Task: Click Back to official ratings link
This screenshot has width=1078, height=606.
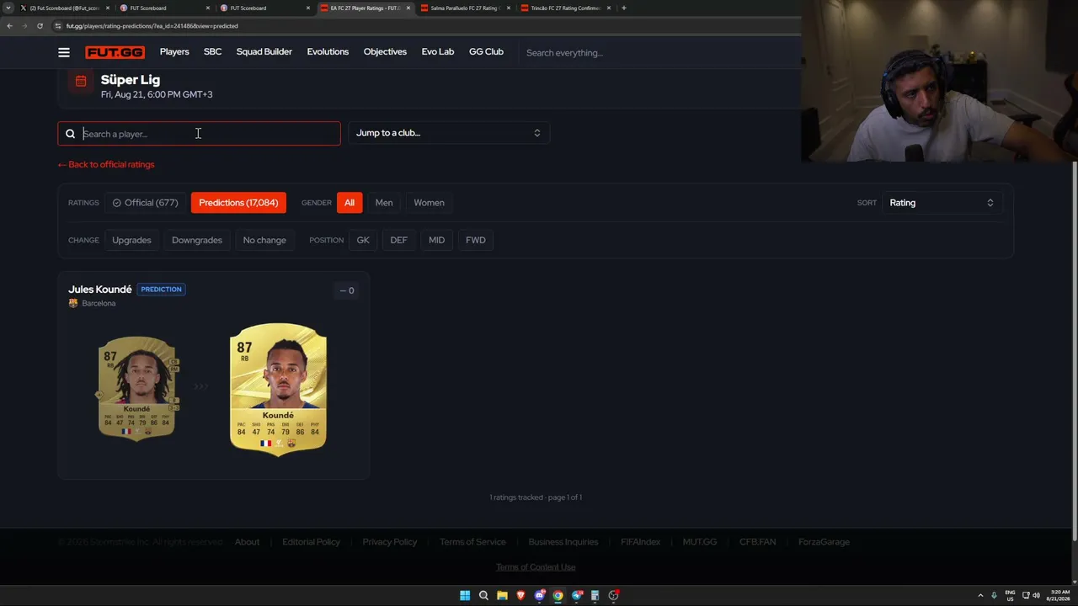Action: tap(106, 165)
